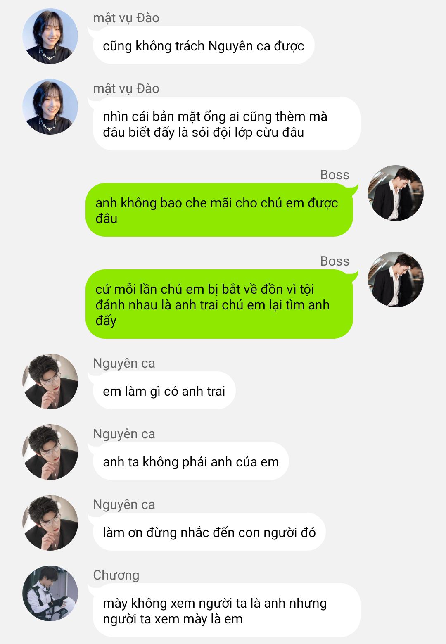Screen dimensions: 446x644
Task: Open Nguyên ca's avatar beside "em làm gì có anh trai"
Action: point(50,381)
